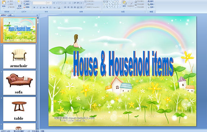Expand the shapes gallery More arrow
The height and width of the screenshot is (132, 207).
(120, 7)
